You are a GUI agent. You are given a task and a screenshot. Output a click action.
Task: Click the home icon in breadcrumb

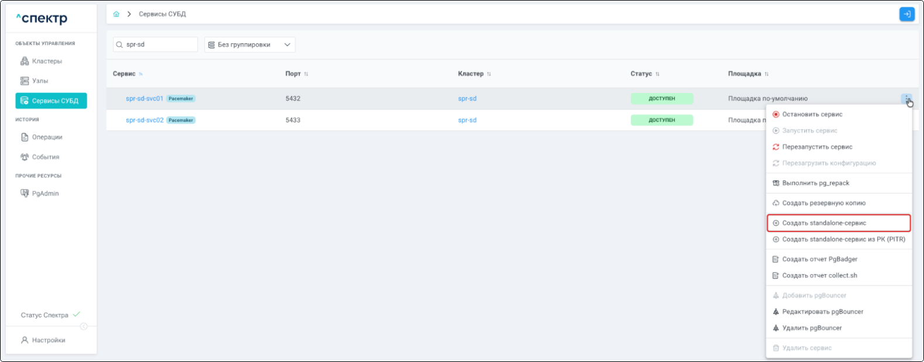[116, 14]
